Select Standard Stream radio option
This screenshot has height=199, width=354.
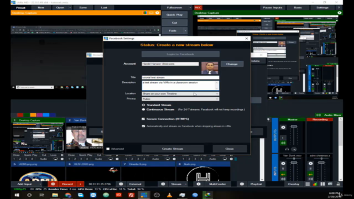pos(143,105)
